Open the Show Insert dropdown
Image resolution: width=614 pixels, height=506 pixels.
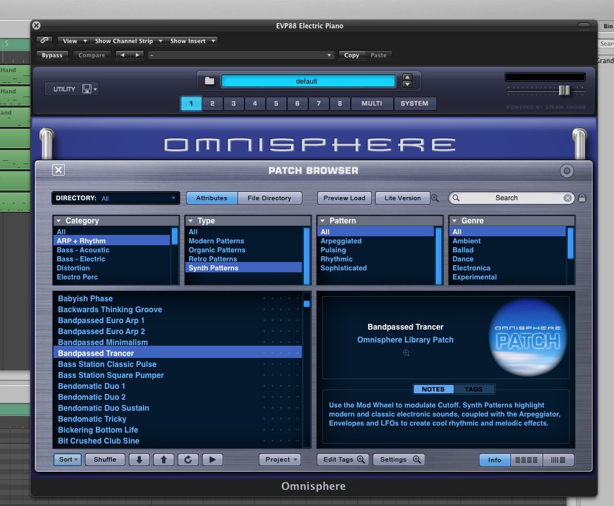click(192, 41)
